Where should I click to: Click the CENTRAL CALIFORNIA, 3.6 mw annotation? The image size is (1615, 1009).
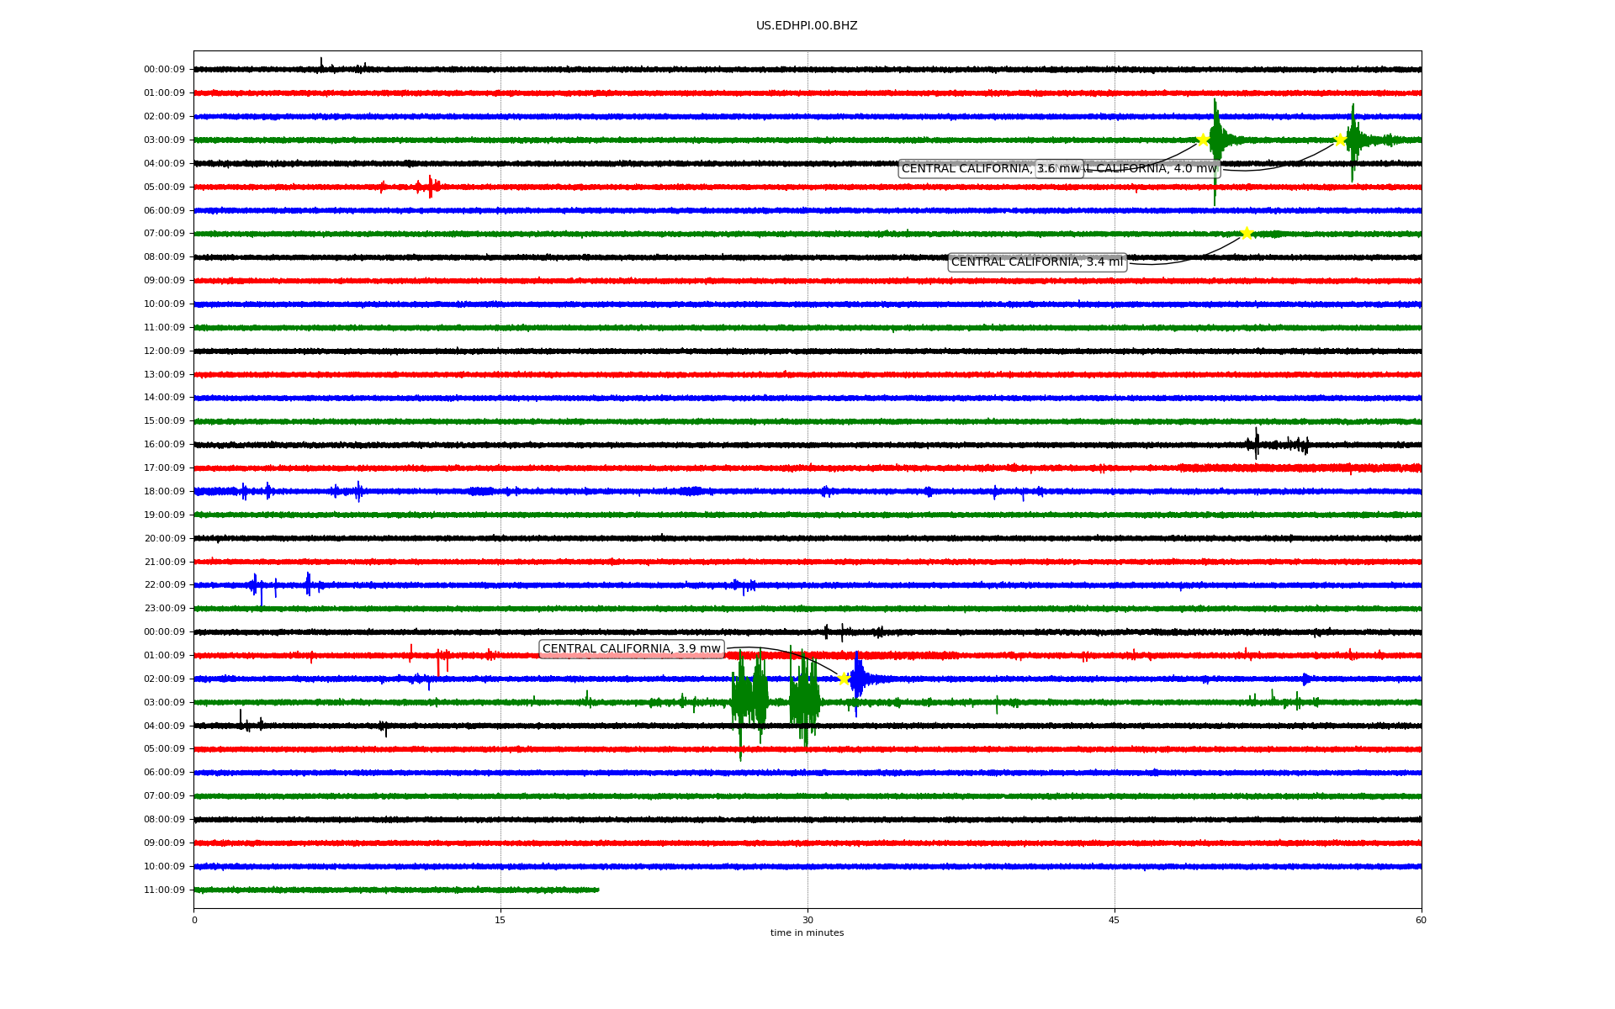click(967, 169)
